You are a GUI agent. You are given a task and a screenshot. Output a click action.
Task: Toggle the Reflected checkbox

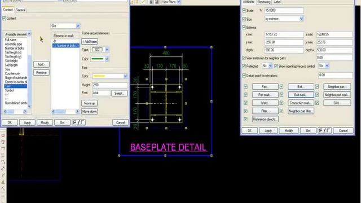(x=244, y=66)
